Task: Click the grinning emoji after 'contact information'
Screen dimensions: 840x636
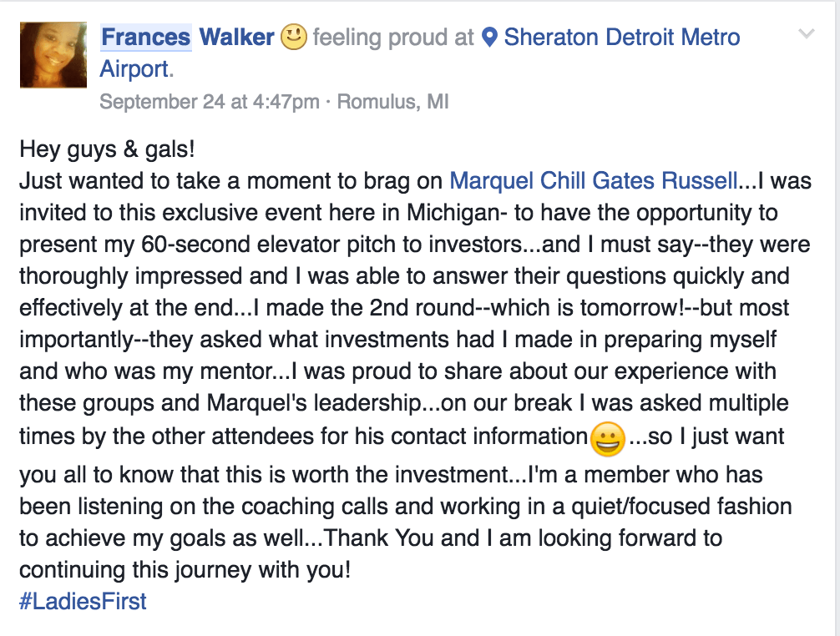Action: pyautogui.click(x=607, y=439)
